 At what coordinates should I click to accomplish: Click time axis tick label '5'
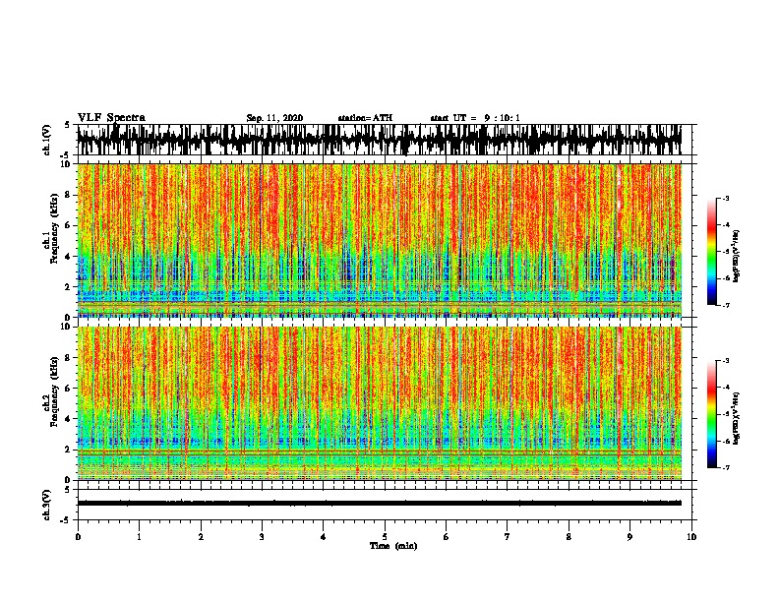[x=385, y=537]
